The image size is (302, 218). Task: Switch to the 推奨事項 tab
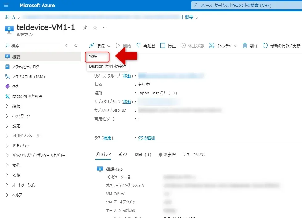167,154
